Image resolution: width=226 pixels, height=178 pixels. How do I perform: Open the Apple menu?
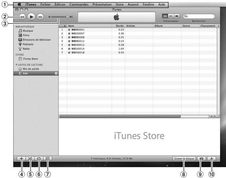tap(19, 4)
